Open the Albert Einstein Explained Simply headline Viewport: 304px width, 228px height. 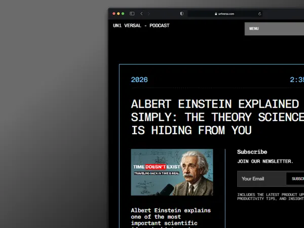[x=217, y=117]
